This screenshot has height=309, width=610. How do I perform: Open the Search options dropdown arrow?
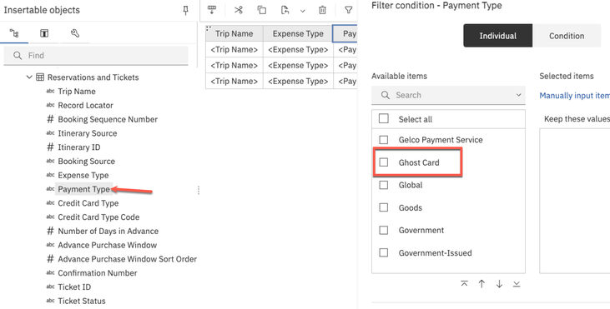[x=518, y=95]
